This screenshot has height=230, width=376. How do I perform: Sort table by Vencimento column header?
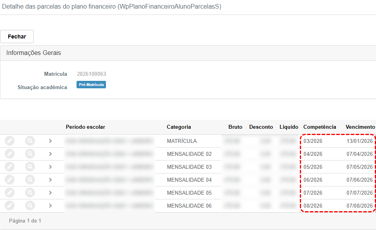tap(360, 127)
